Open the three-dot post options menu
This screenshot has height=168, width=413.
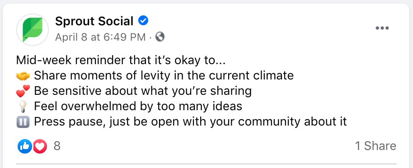(382, 28)
